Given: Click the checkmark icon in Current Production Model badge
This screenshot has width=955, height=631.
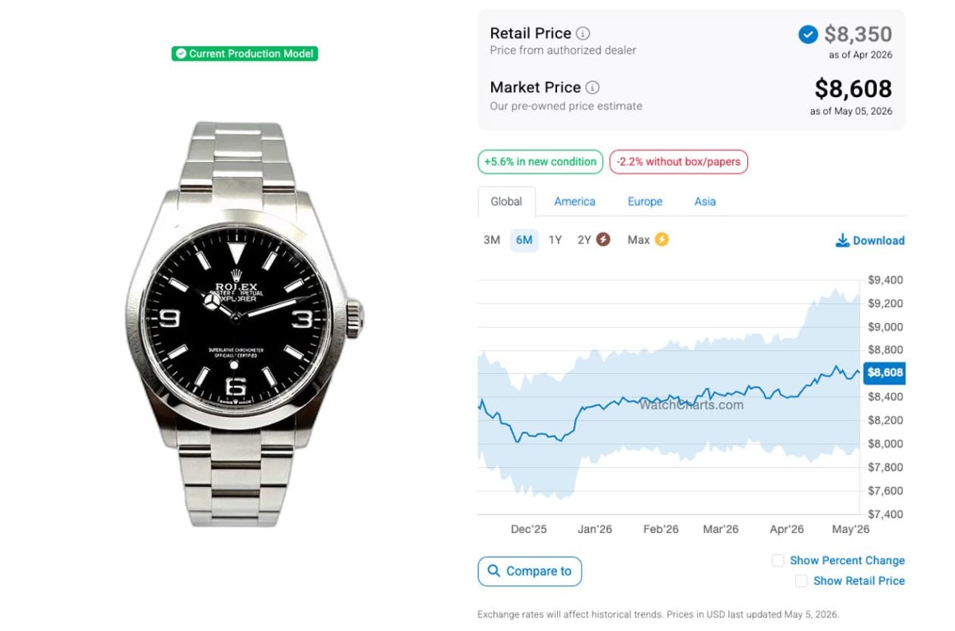Looking at the screenshot, I should [181, 54].
